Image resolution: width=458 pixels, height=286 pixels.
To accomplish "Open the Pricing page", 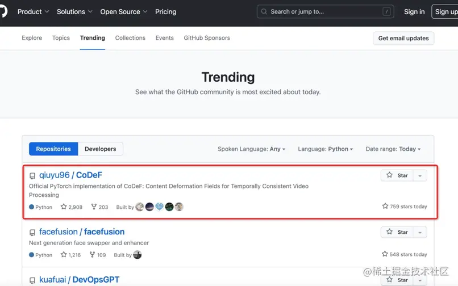I will 165,12.
